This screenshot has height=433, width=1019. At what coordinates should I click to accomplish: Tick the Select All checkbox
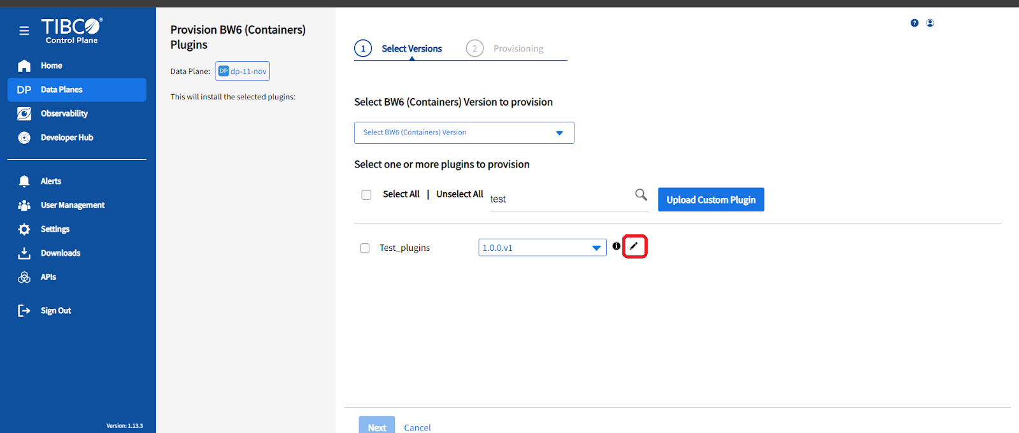pos(366,195)
